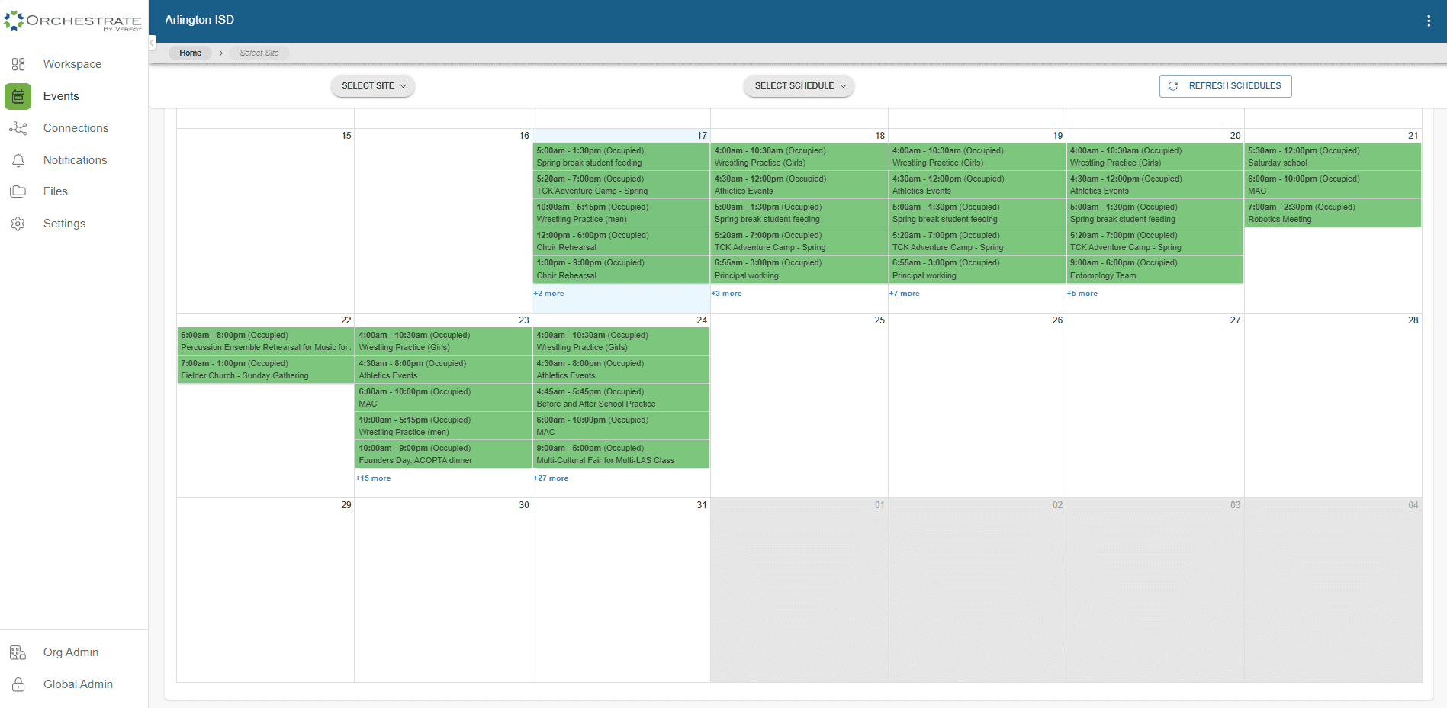
Task: Open Global Admin via the lock icon
Action: [x=17, y=684]
